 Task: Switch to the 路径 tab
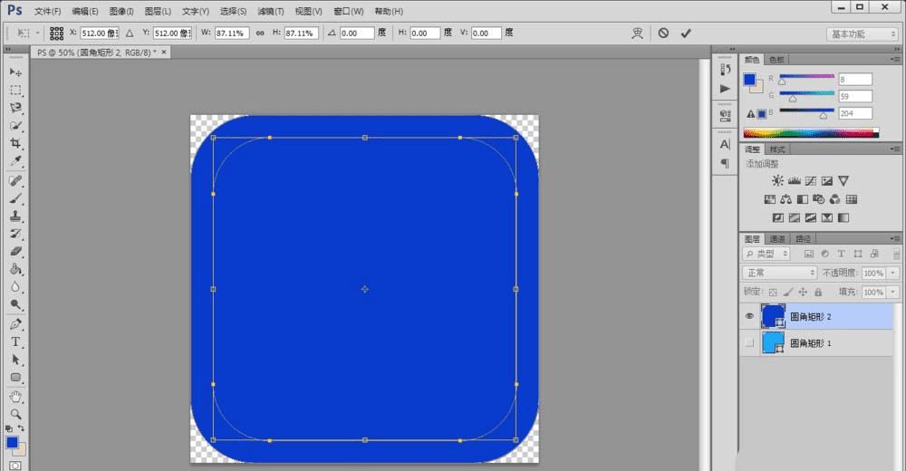[803, 239]
